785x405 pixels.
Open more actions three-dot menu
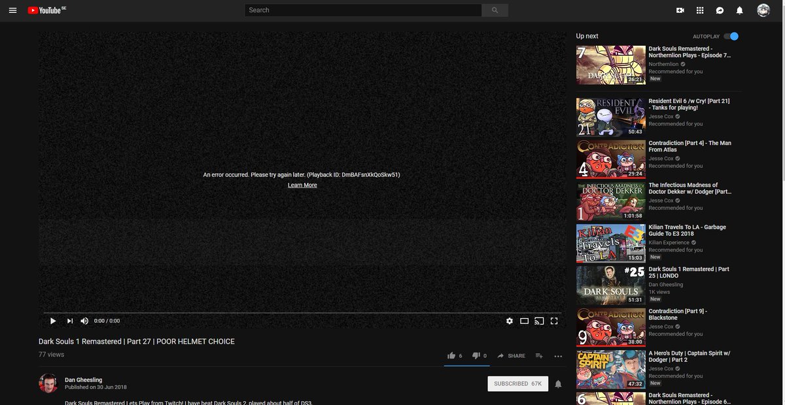click(x=558, y=356)
